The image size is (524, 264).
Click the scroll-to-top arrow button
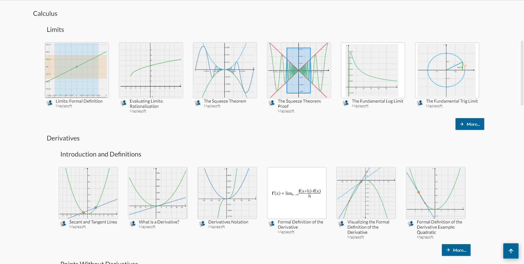tap(511, 251)
